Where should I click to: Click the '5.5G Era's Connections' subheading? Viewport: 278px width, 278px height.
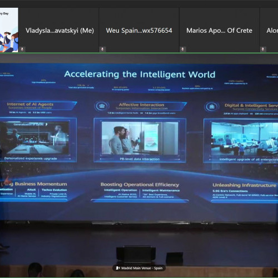(230, 191)
